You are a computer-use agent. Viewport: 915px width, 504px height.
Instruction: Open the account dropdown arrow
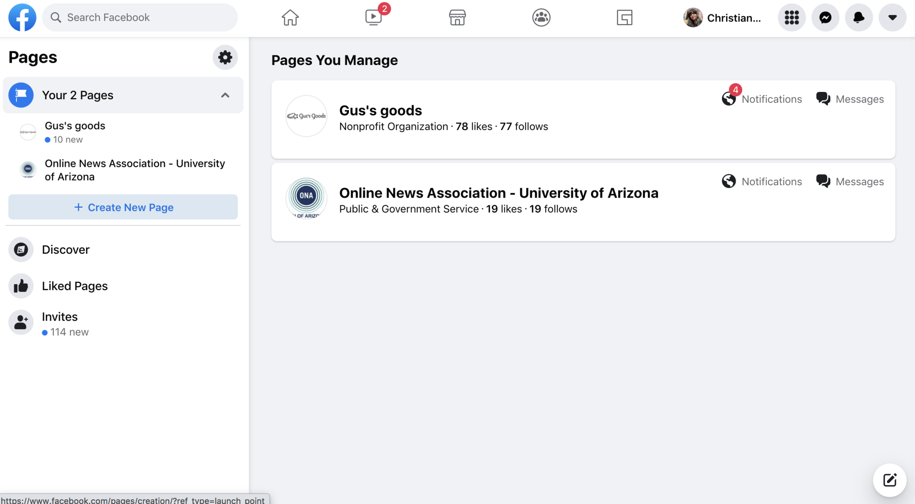coord(892,17)
